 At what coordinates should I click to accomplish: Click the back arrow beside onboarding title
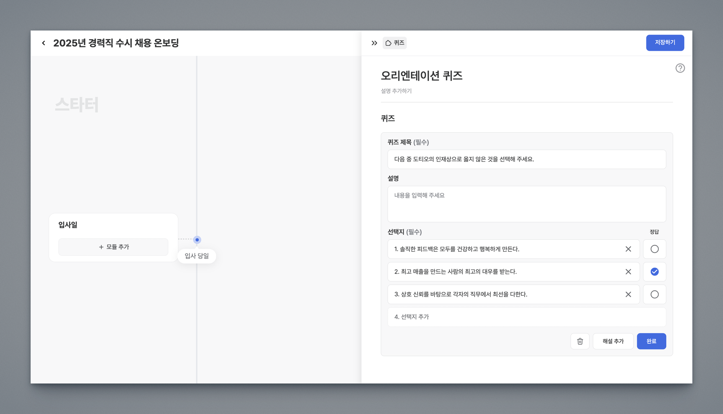click(43, 43)
